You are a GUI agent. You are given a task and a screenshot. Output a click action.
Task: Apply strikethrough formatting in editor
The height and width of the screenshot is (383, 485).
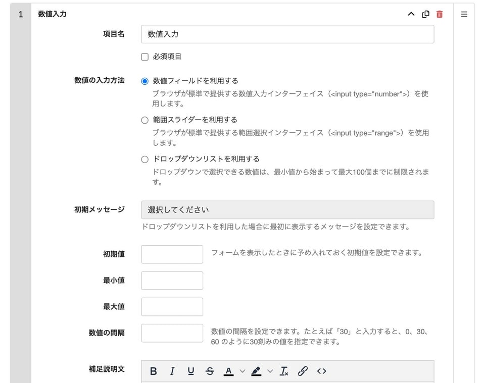click(x=210, y=371)
